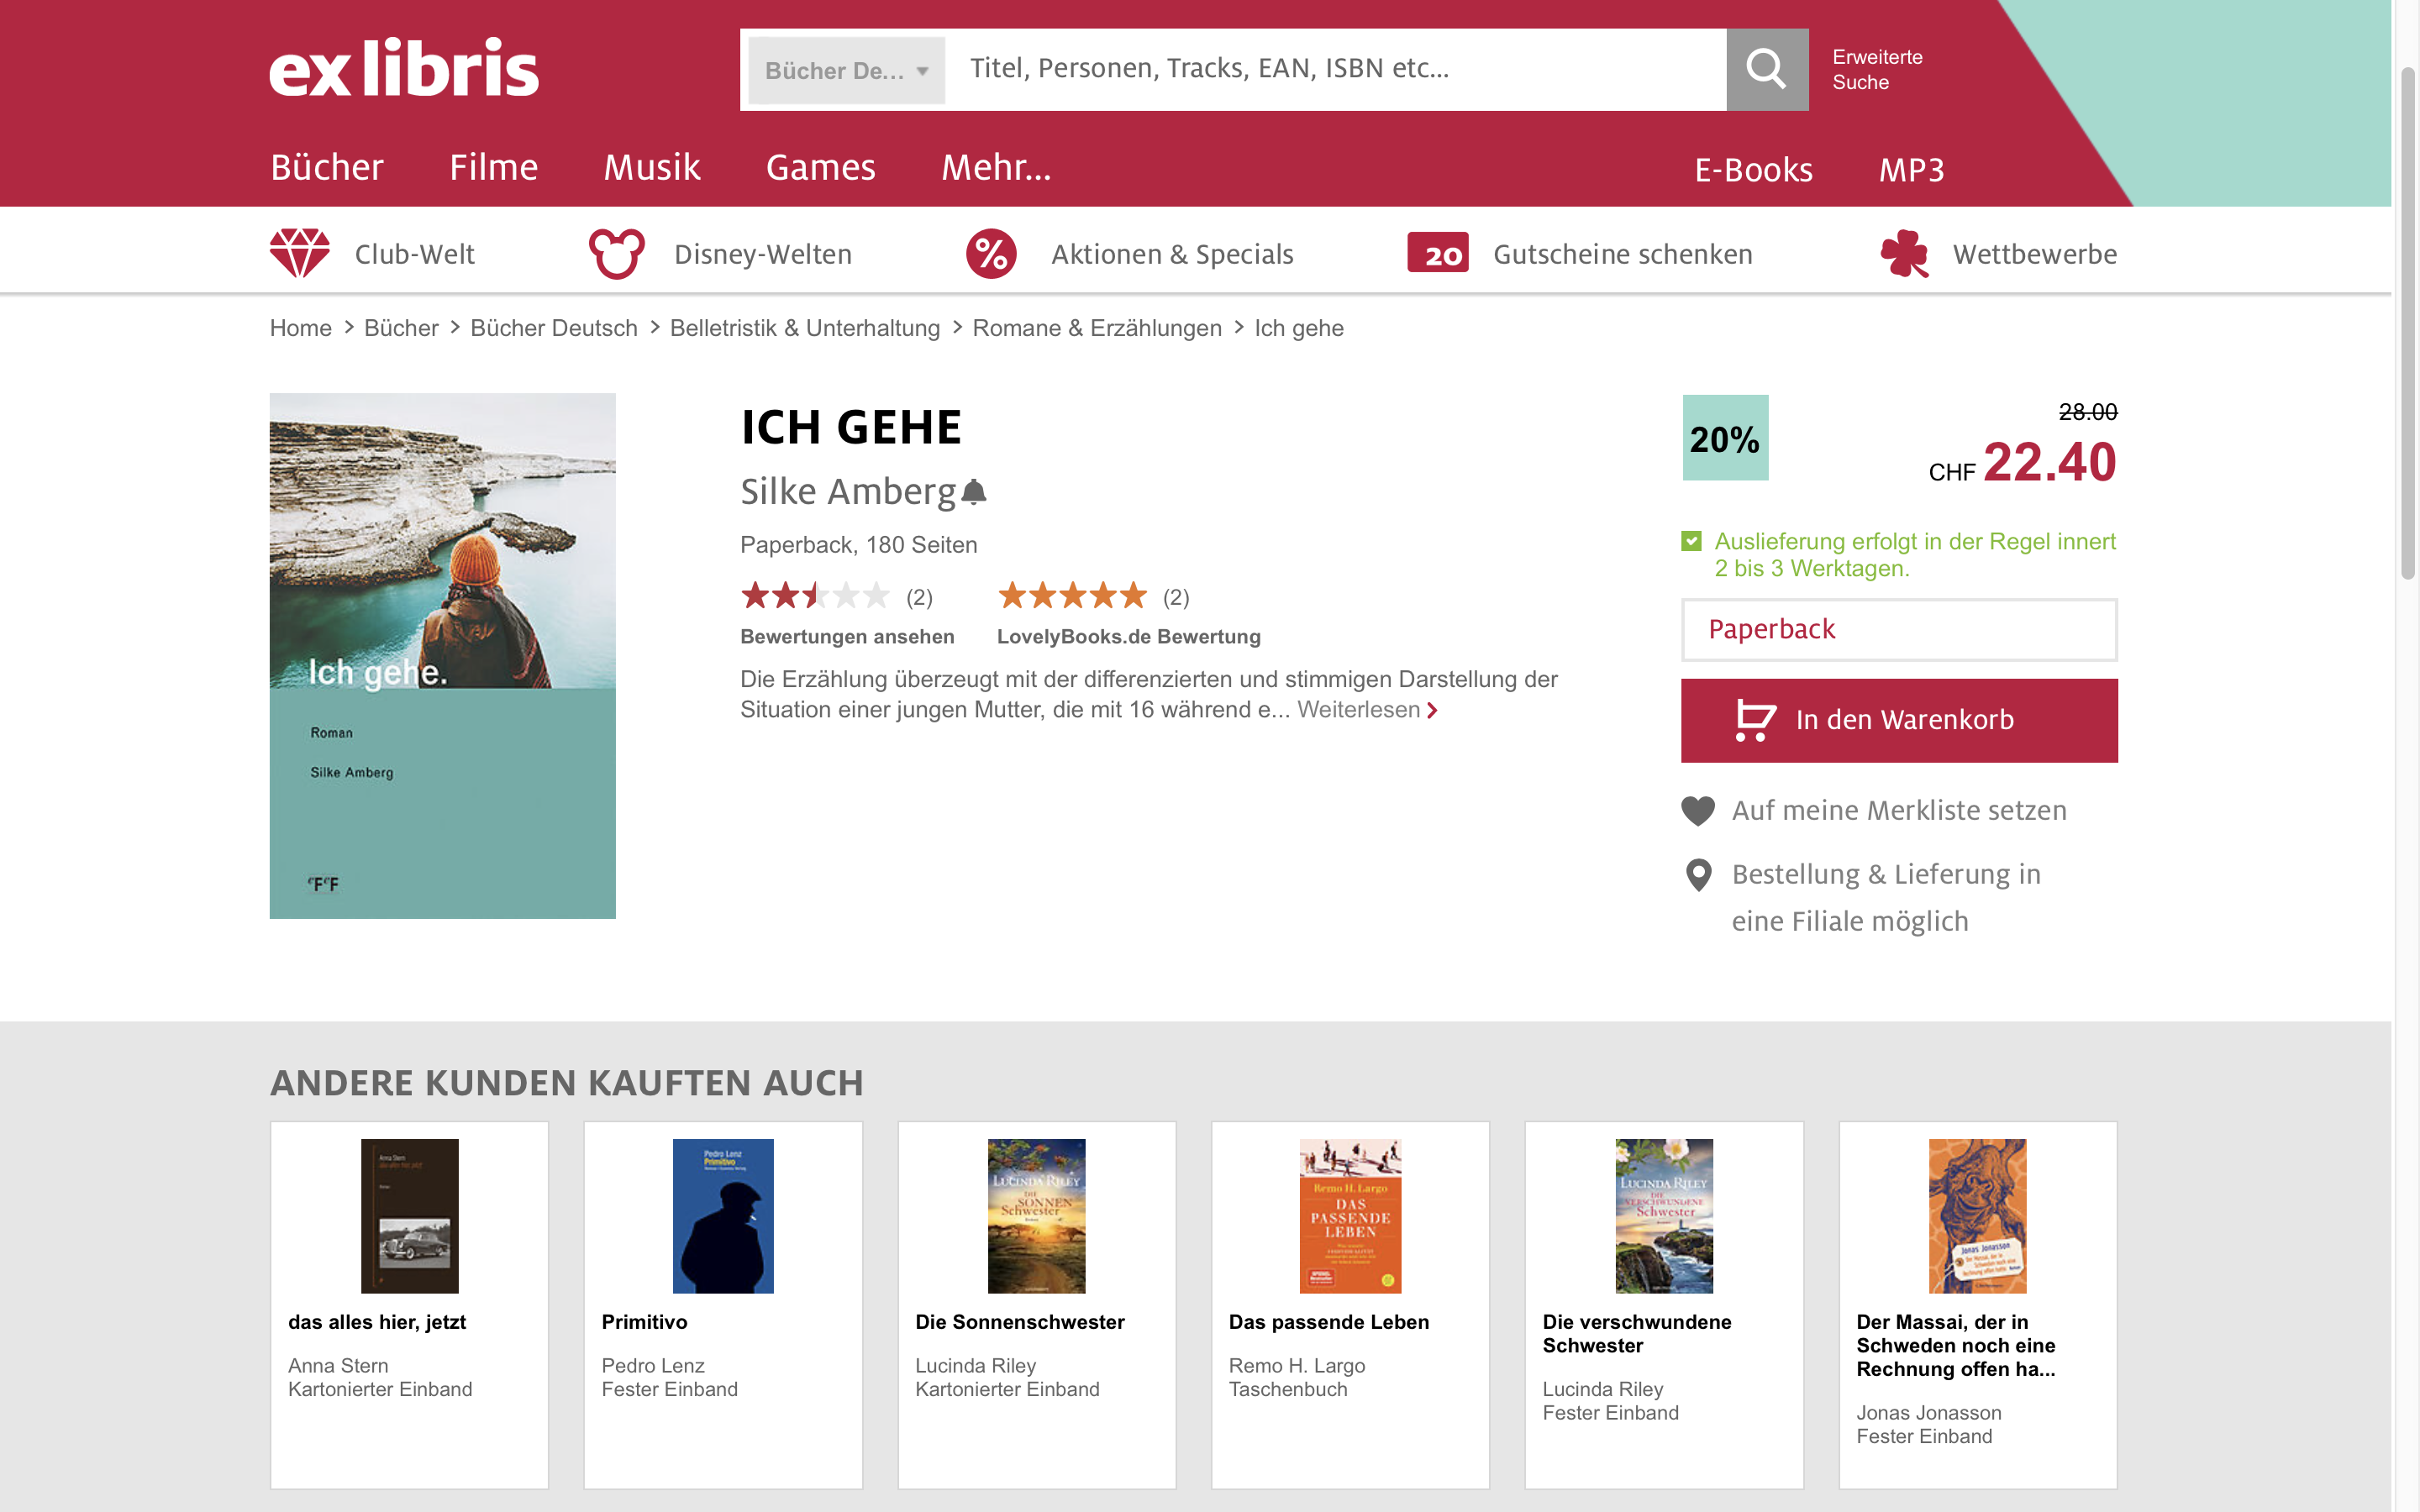Click the Club-Welt diamond icon
This screenshot has height=1512, width=2420.
299,253
